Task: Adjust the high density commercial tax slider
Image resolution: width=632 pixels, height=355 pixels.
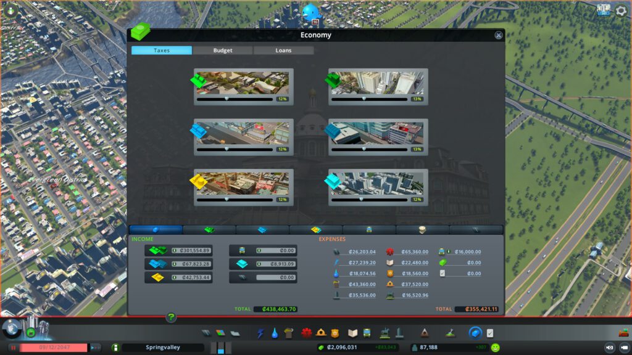Action: [370, 149]
